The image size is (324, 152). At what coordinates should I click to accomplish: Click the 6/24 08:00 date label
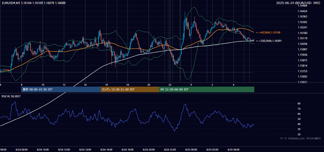(22, 149)
